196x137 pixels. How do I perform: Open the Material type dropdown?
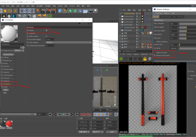pos(19,51)
